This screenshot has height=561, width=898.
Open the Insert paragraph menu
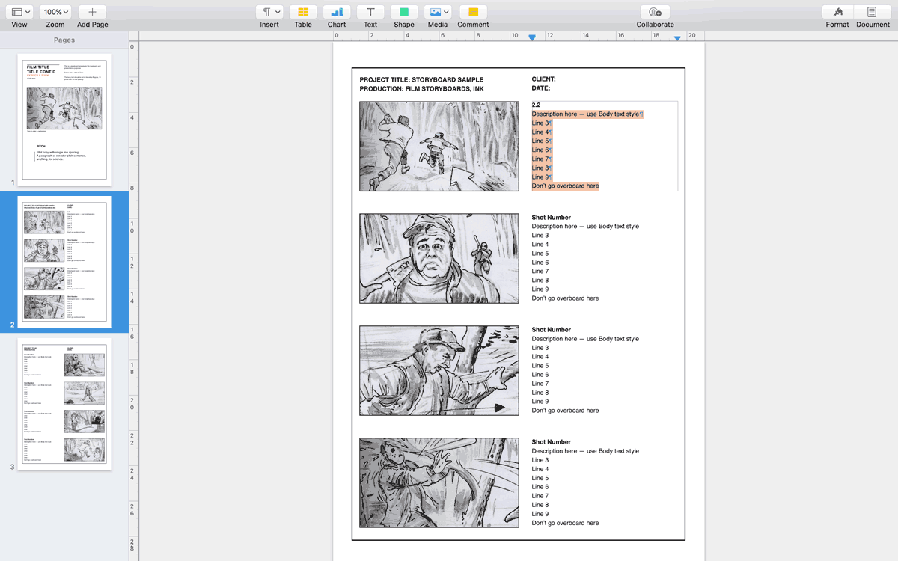coord(269,12)
